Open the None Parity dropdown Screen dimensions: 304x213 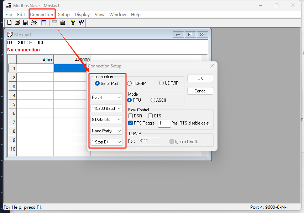(x=106, y=131)
